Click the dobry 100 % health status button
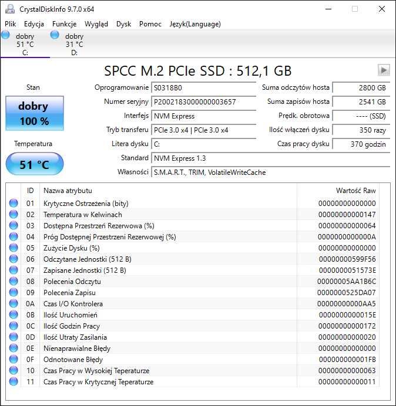Viewport: 396px width, 406px height. point(35,113)
